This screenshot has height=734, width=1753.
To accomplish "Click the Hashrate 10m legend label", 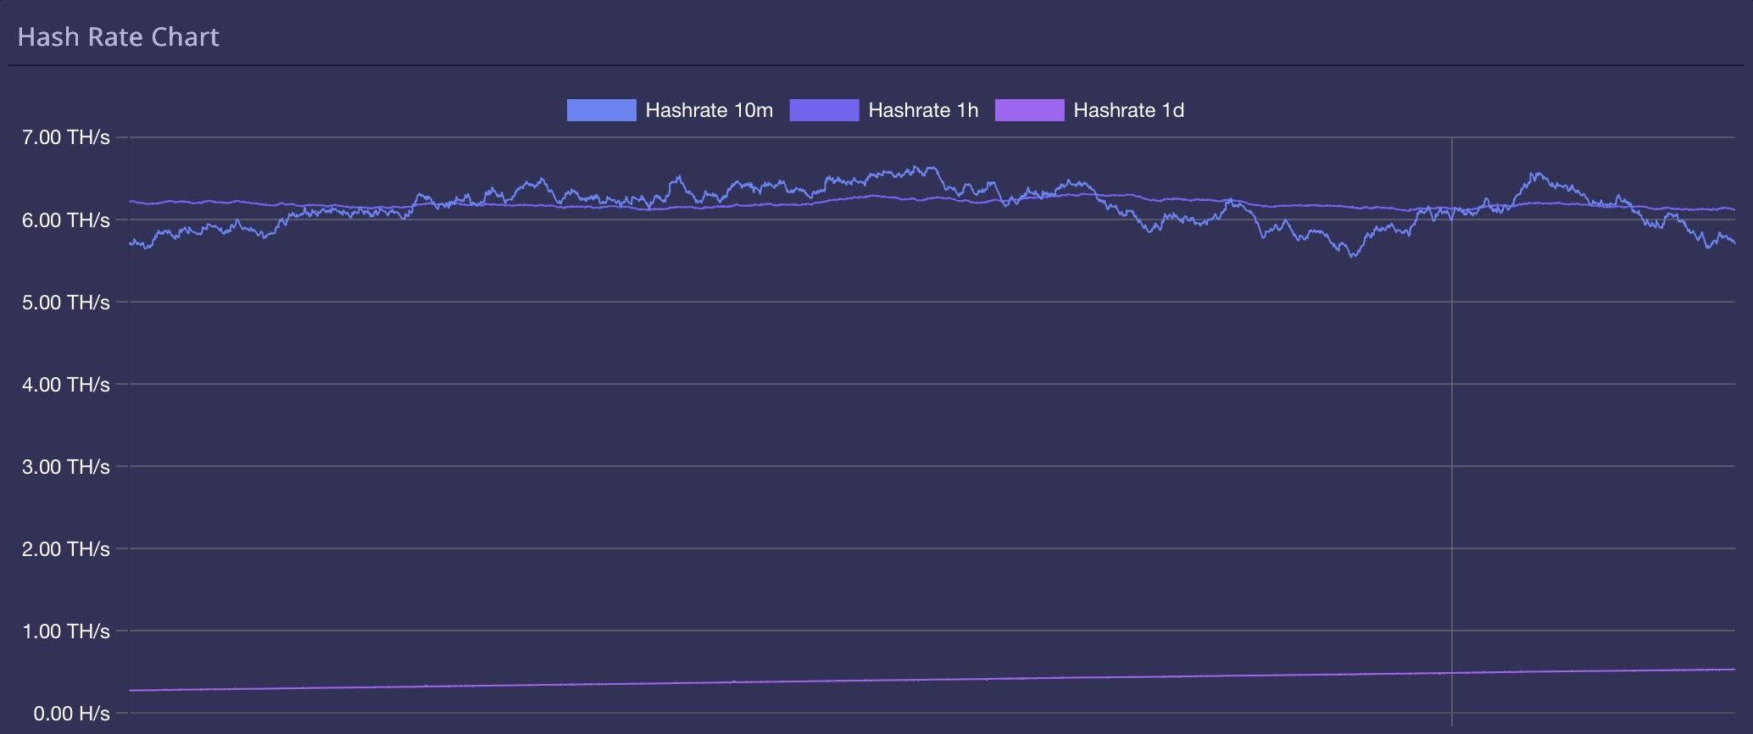I will click(709, 110).
